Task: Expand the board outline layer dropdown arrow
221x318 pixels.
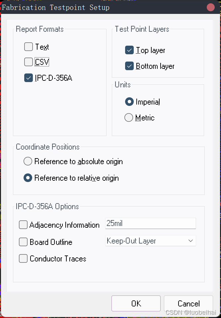Action: coord(190,241)
